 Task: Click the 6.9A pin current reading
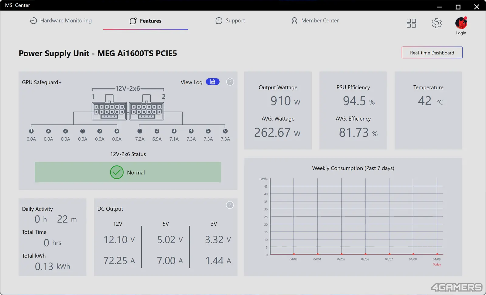[157, 139]
